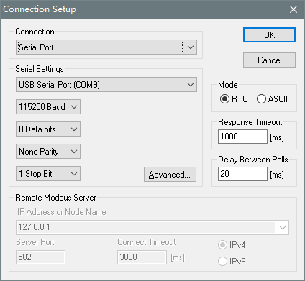Open the 115200 Baud rate dropdown
The width and height of the screenshot is (305, 281).
pyautogui.click(x=48, y=107)
